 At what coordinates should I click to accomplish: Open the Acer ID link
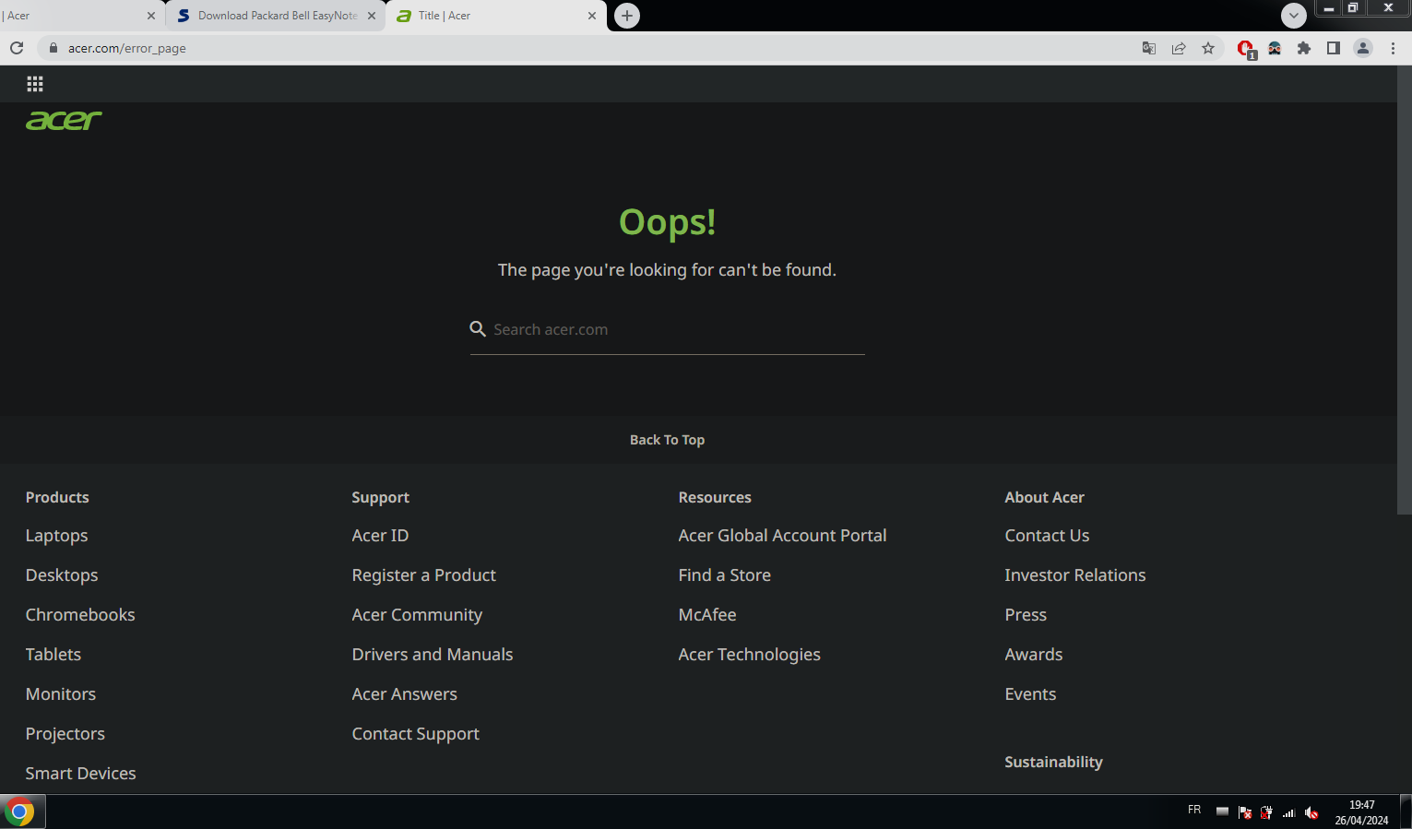coord(380,536)
